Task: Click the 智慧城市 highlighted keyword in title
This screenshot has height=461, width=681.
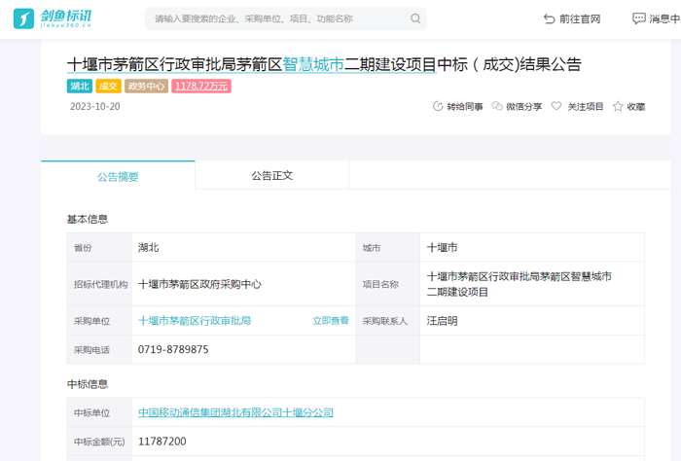Action: pyautogui.click(x=313, y=65)
